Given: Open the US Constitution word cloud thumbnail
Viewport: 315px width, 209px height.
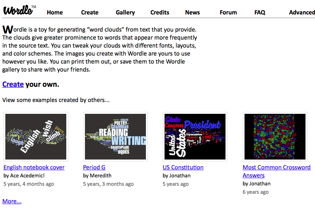Looking at the screenshot, I should click(x=195, y=137).
